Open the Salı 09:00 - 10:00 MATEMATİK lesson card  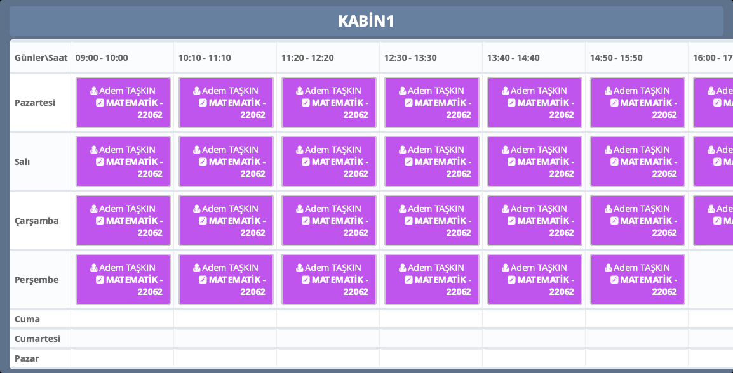point(123,162)
